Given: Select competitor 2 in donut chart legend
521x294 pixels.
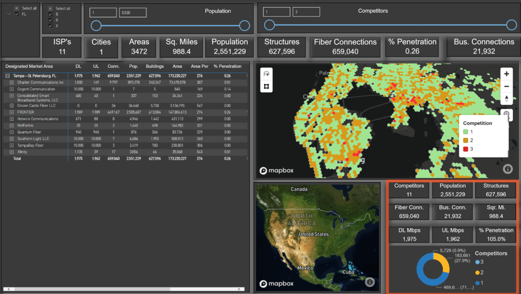Looking at the screenshot, I should coord(479,272).
